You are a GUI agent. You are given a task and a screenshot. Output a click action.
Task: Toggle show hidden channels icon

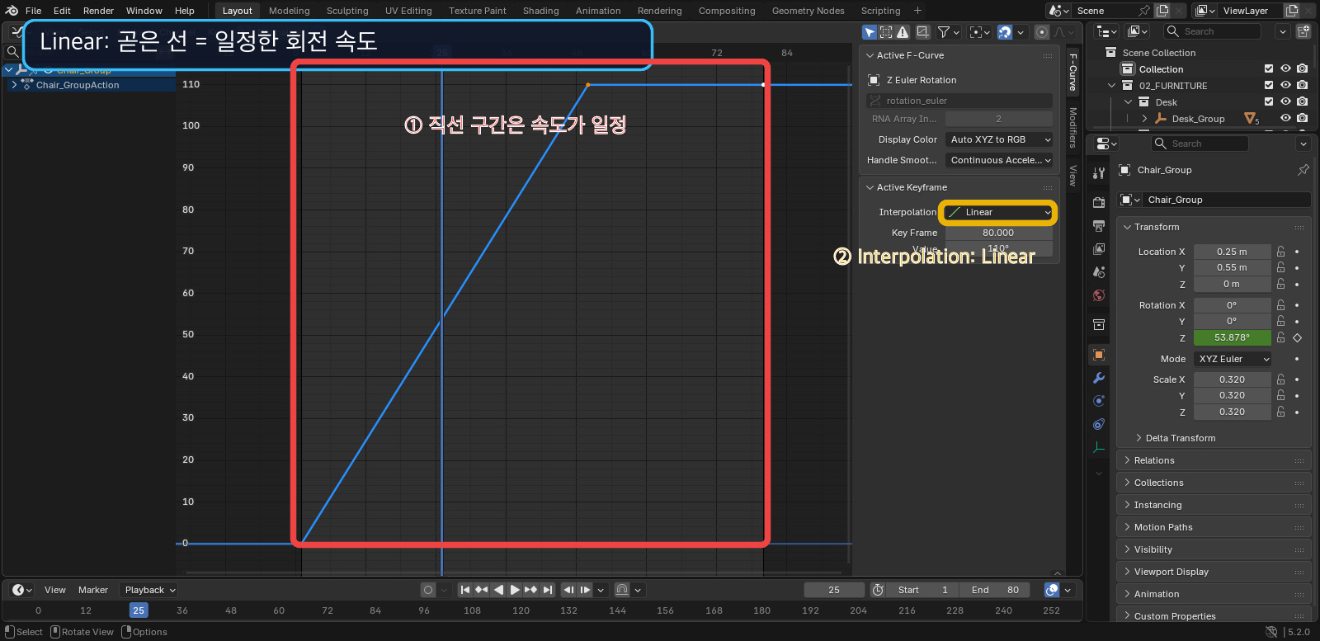click(x=886, y=32)
